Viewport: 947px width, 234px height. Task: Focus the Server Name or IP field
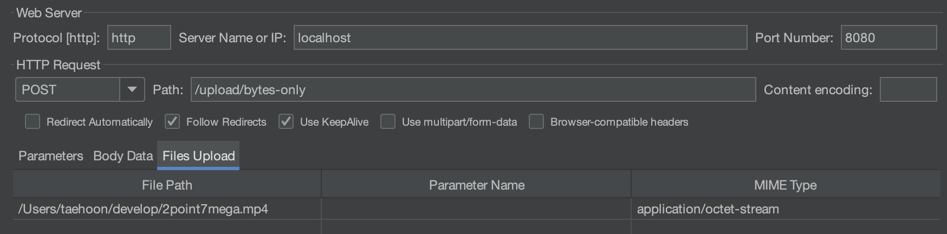(521, 37)
